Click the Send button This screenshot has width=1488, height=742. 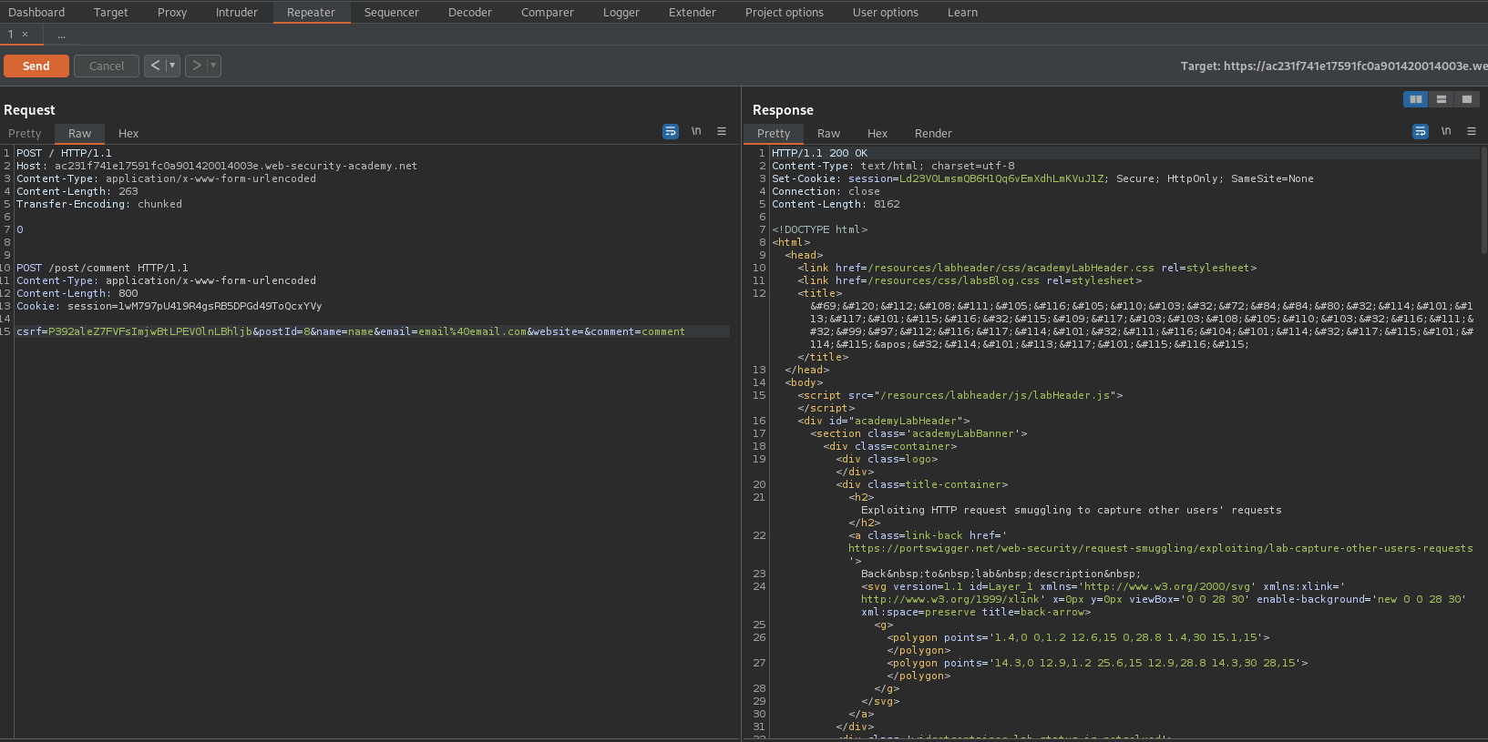(36, 66)
